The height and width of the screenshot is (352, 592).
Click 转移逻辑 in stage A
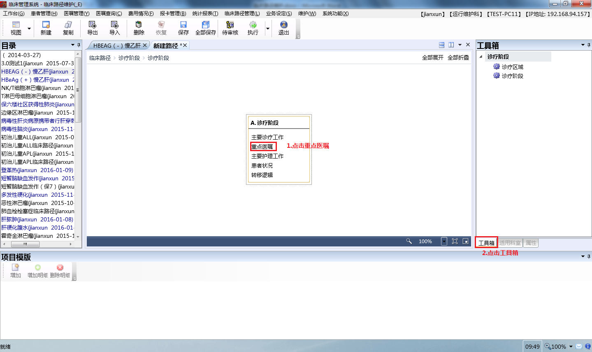point(262,175)
